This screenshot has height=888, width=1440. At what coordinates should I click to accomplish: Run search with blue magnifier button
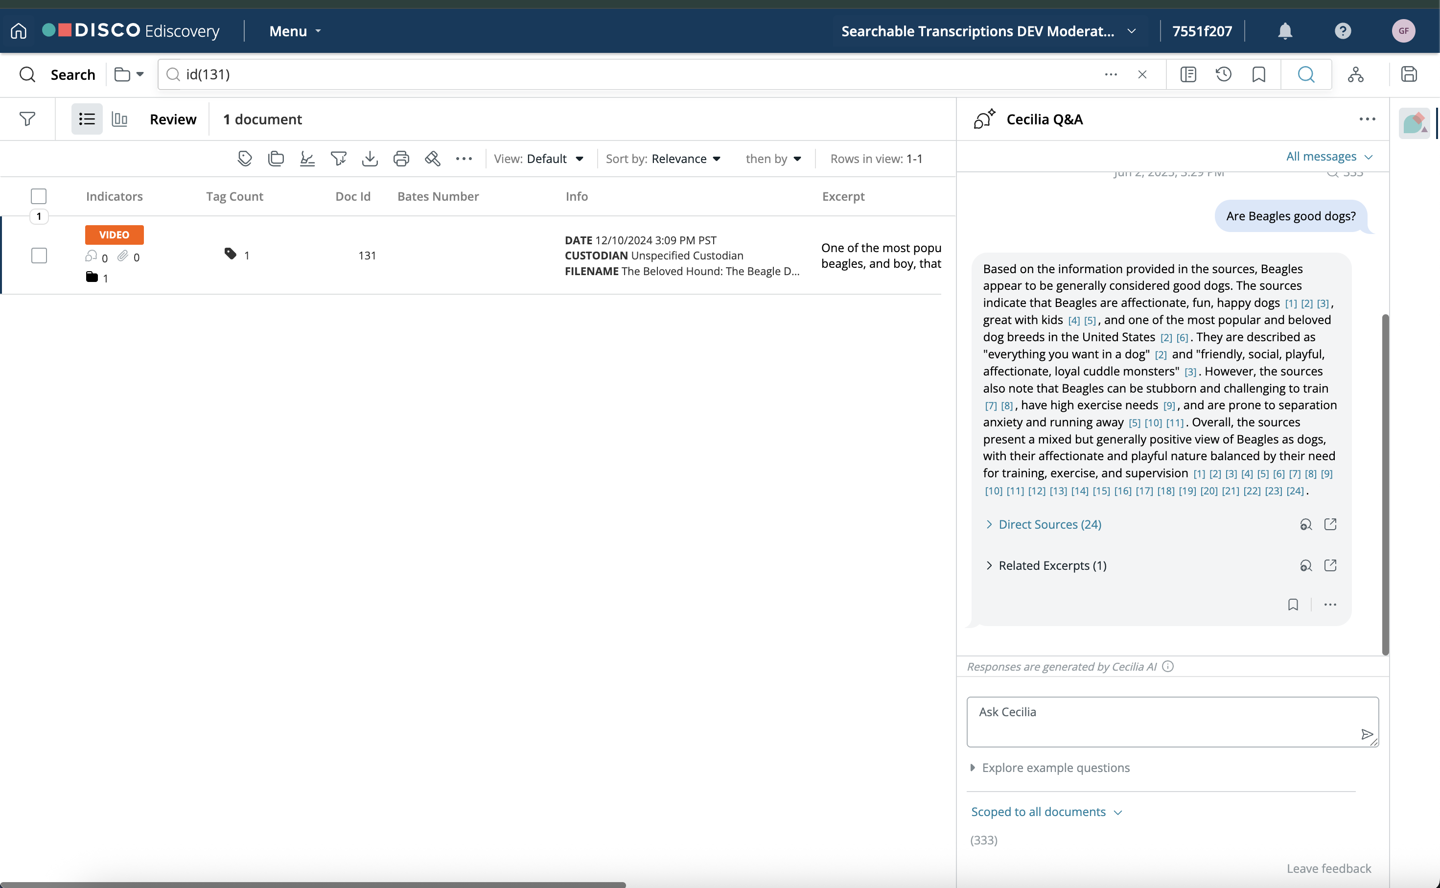point(1305,74)
